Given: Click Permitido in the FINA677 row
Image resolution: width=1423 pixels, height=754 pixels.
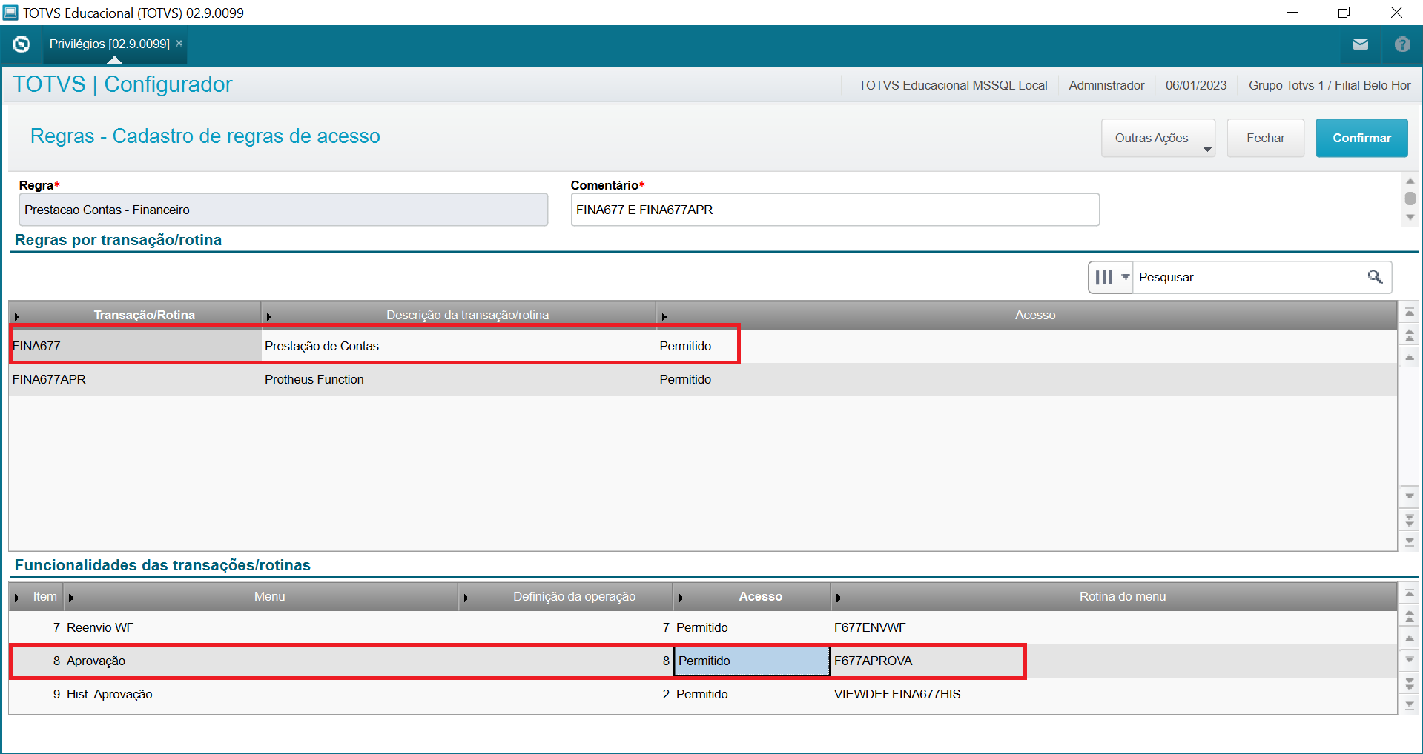Looking at the screenshot, I should pyautogui.click(x=685, y=346).
